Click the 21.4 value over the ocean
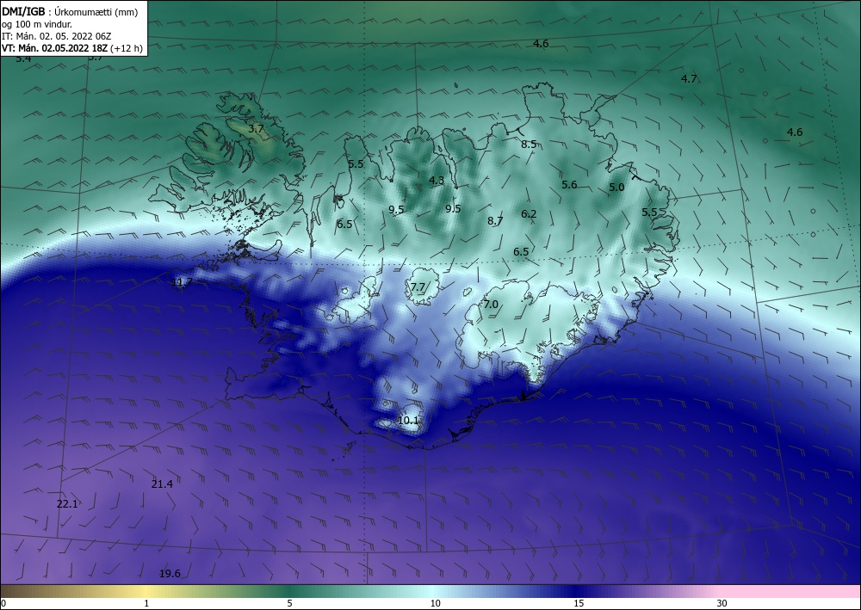This screenshot has height=610, width=861. tap(162, 484)
